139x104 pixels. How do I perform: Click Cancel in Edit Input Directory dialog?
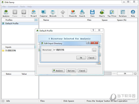click(x=91, y=58)
